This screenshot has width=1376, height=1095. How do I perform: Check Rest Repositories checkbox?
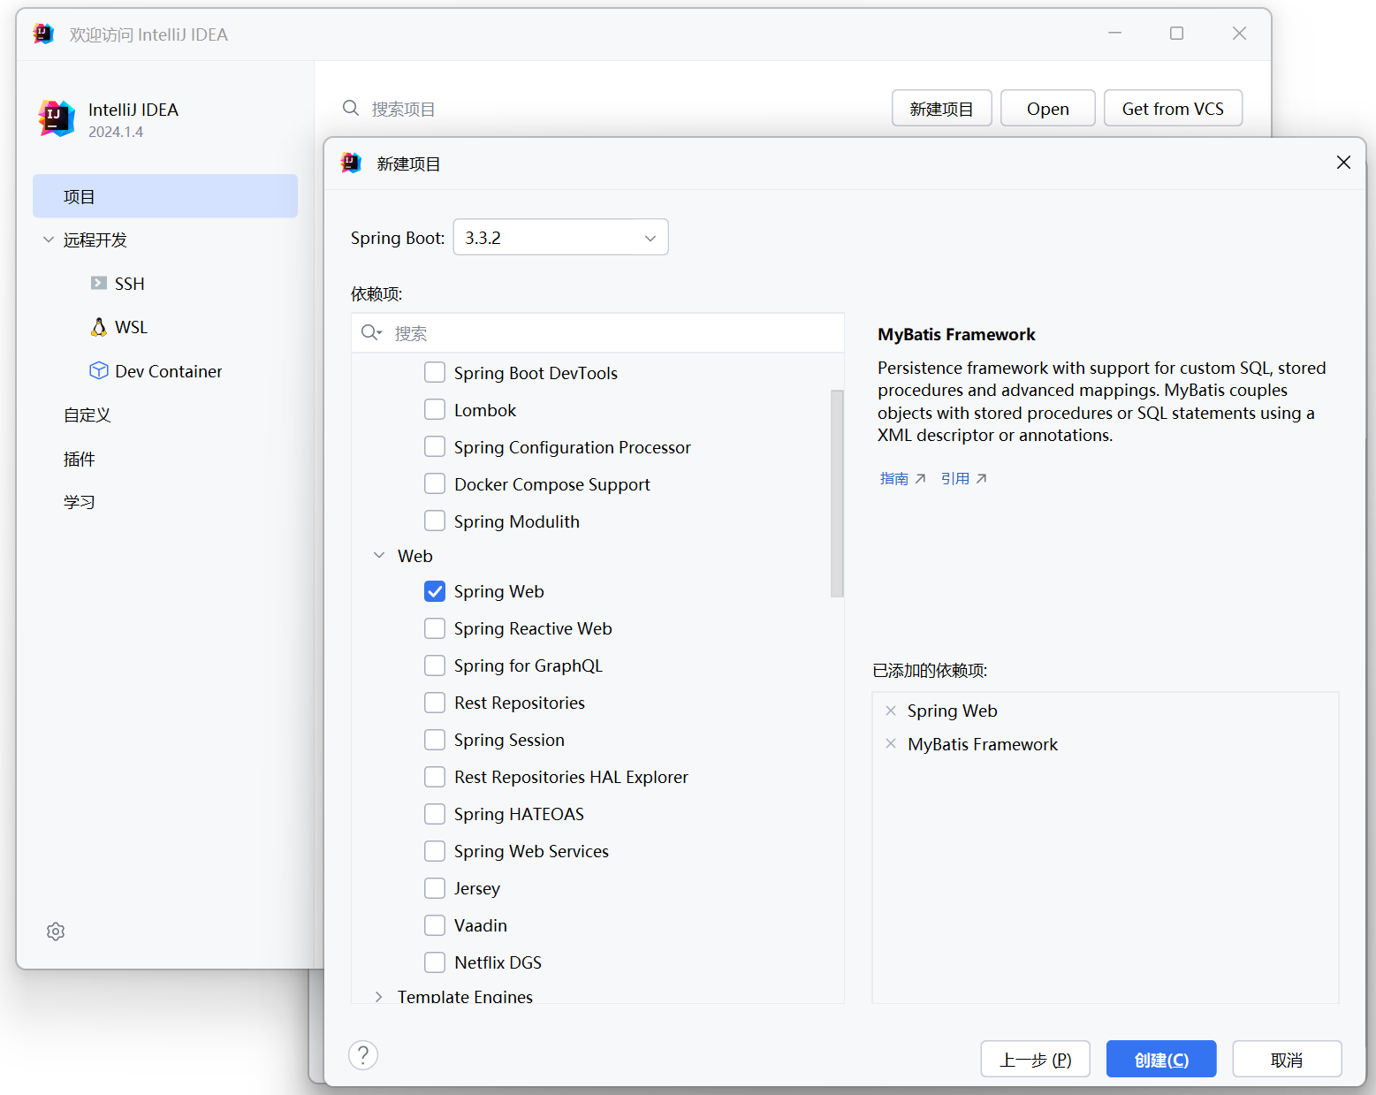(435, 703)
